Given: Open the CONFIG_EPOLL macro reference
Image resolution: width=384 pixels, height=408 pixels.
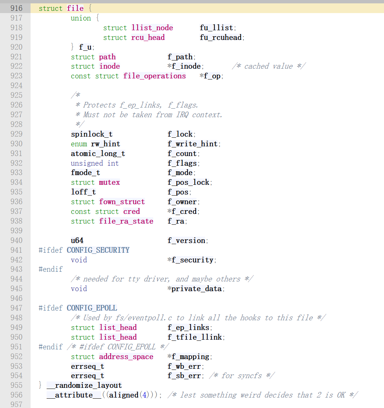Looking at the screenshot, I should tap(92, 308).
